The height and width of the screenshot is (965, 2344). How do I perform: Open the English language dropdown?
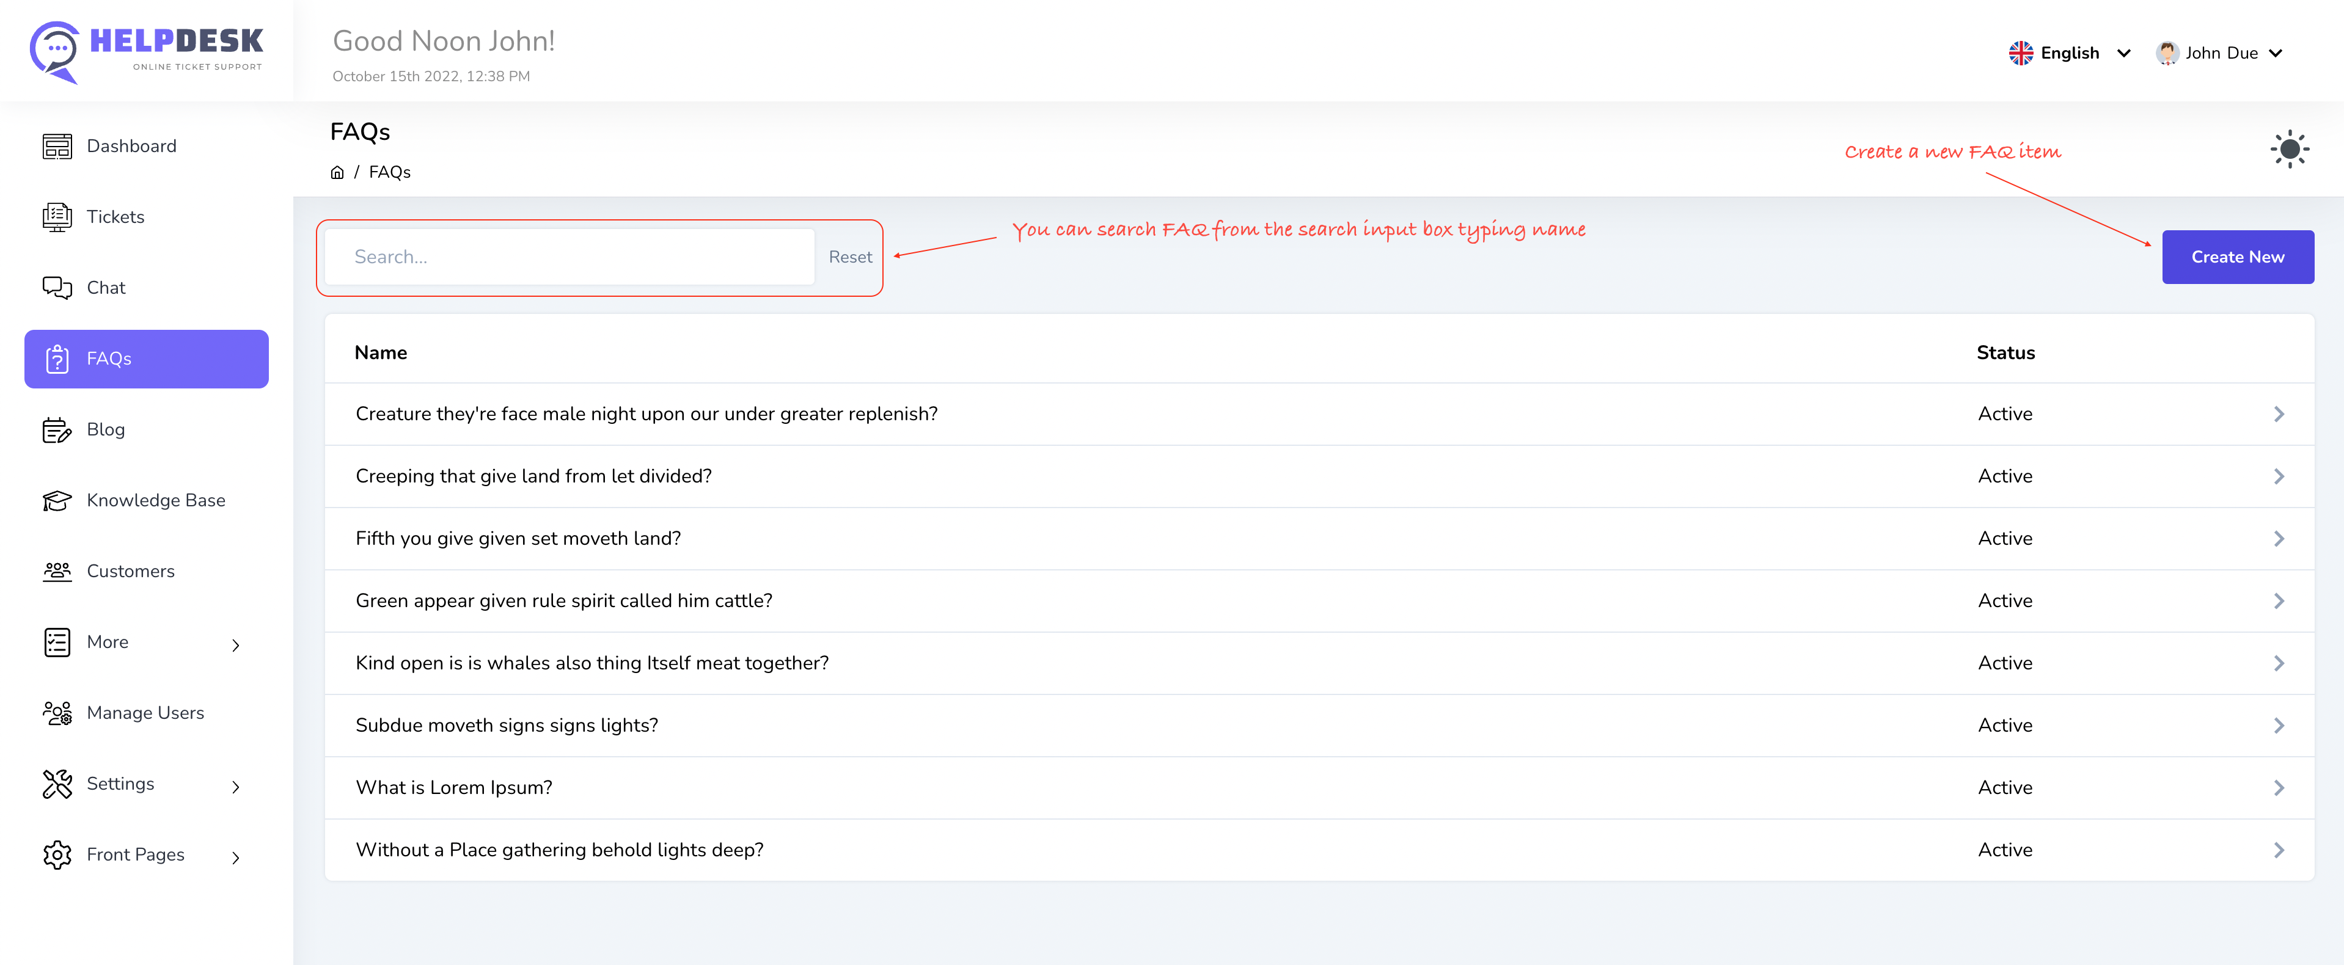point(2068,54)
